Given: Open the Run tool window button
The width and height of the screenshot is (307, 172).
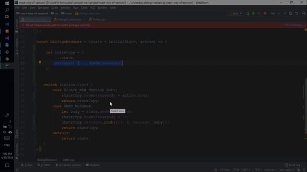Looking at the screenshot, I should pyautogui.click(x=27, y=165).
